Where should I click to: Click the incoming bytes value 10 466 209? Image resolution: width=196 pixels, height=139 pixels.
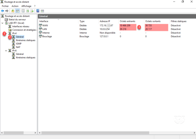click(125, 25)
